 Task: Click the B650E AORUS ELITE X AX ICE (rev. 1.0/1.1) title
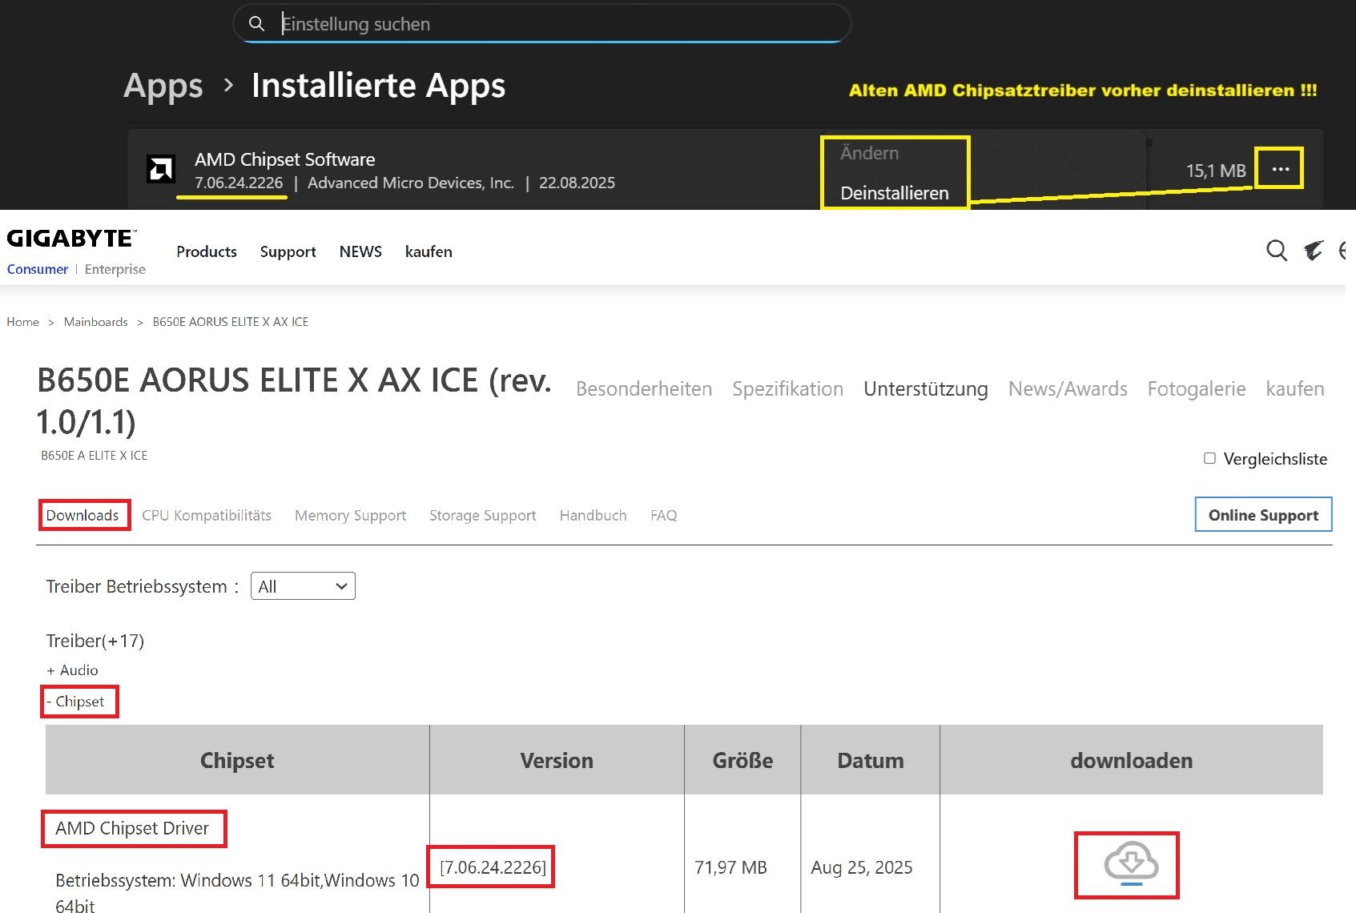[x=294, y=401]
